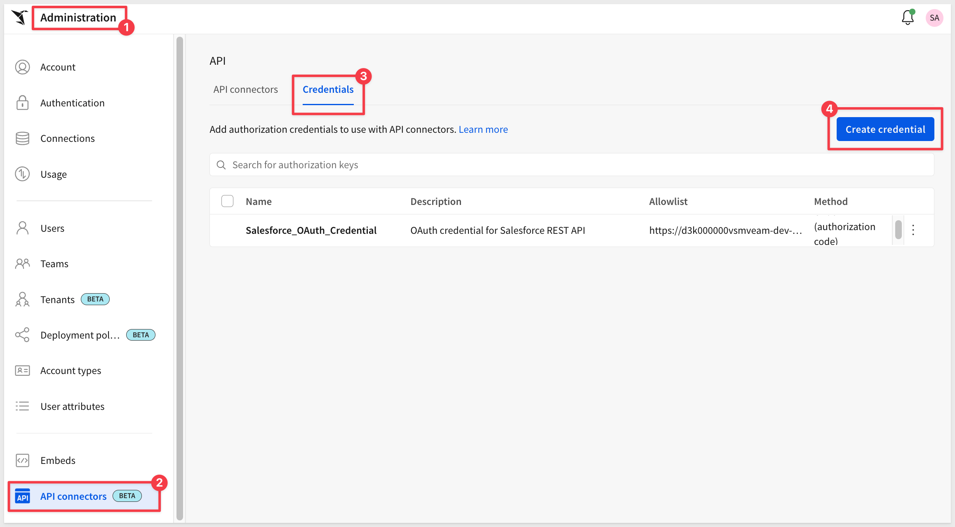
Task: Click the Create credential button
Action: [x=885, y=129]
